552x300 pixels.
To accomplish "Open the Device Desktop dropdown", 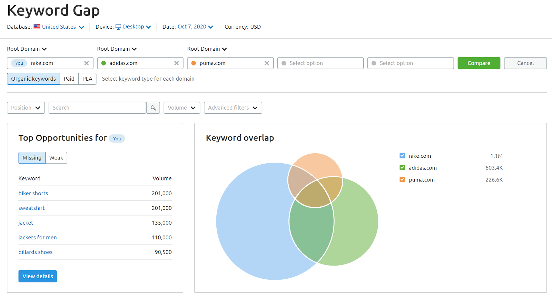I will pyautogui.click(x=134, y=27).
